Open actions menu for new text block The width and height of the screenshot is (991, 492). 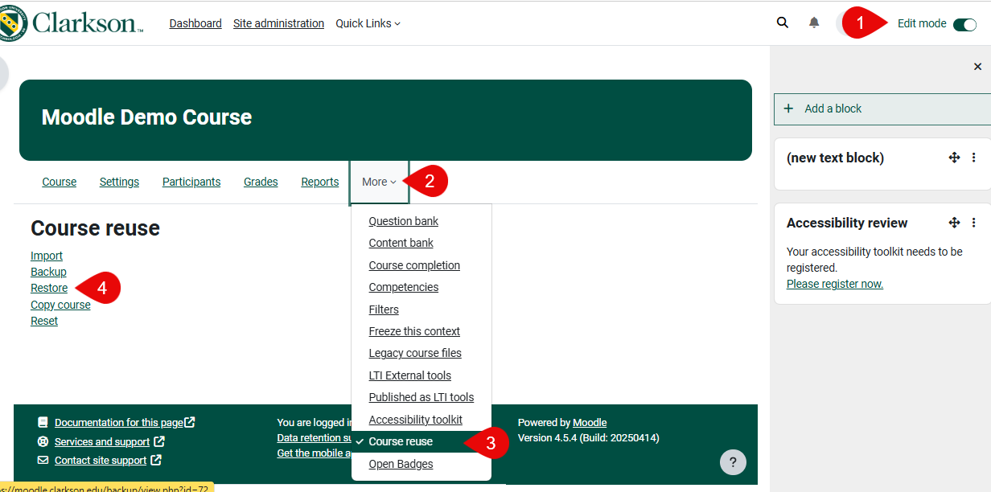pos(973,158)
